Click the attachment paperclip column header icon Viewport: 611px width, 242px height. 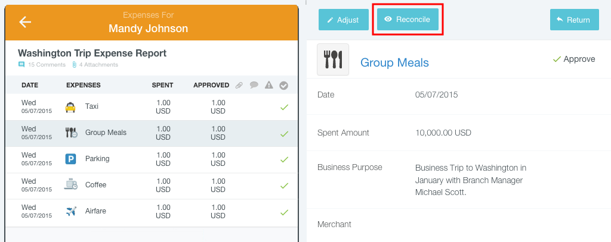click(x=239, y=85)
